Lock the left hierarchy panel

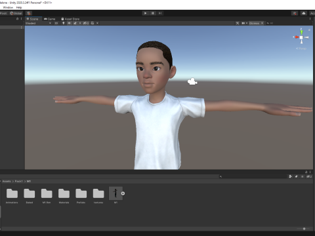[18, 19]
